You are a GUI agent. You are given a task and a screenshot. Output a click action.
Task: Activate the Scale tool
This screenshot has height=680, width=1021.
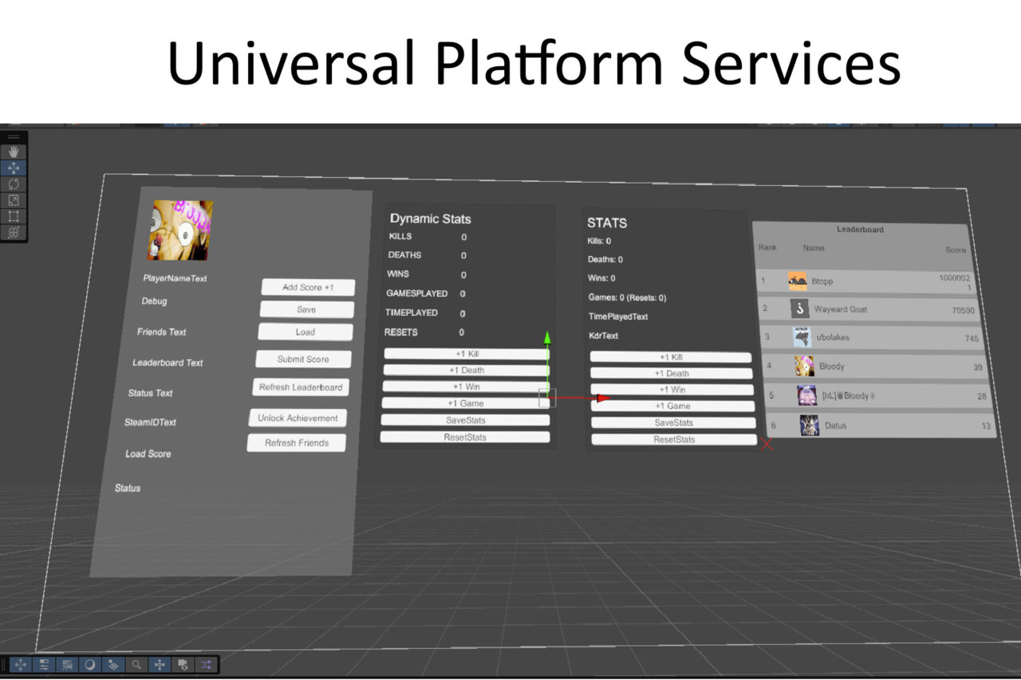(14, 200)
